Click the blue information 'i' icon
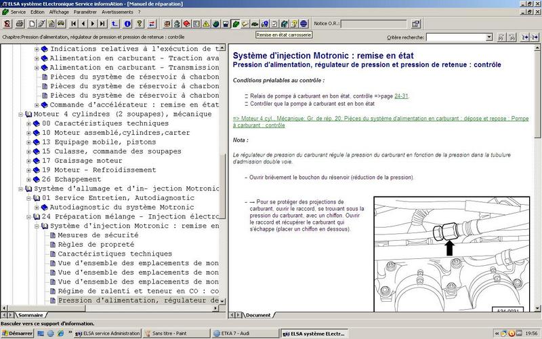Image resolution: width=542 pixels, height=339 pixels. (x=127, y=24)
